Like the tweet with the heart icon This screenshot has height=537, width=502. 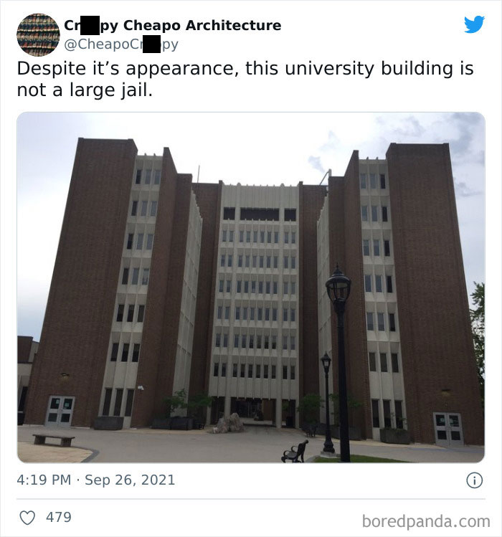click(27, 518)
